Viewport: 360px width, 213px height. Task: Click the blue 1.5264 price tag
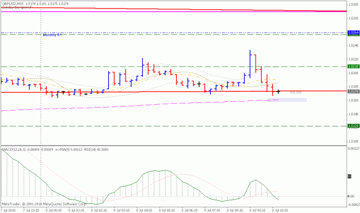[x=354, y=33]
